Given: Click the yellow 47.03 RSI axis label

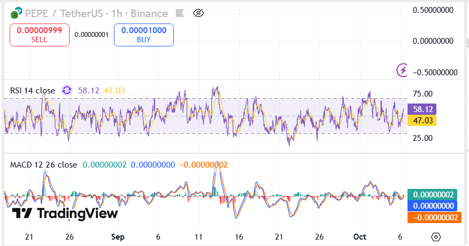Looking at the screenshot, I should coord(422,121).
